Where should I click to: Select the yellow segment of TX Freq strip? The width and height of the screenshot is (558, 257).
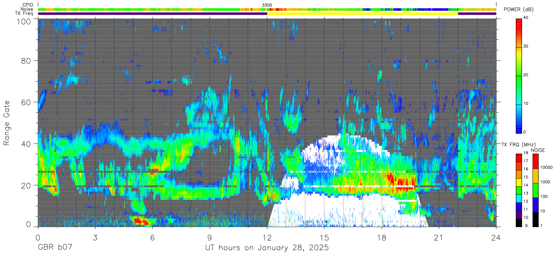363,14
